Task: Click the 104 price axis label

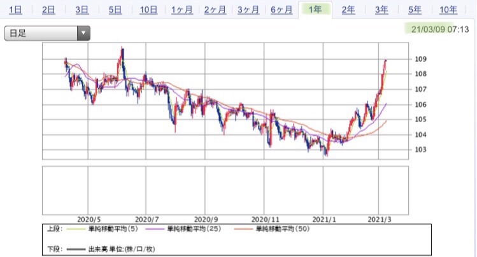Action: (421, 135)
